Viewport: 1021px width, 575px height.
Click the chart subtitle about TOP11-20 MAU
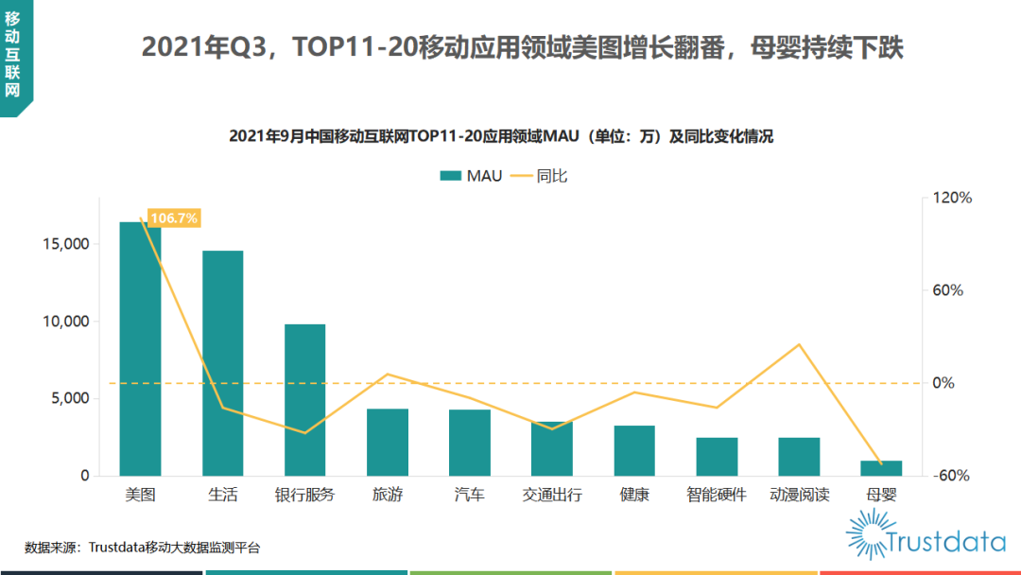coord(501,136)
